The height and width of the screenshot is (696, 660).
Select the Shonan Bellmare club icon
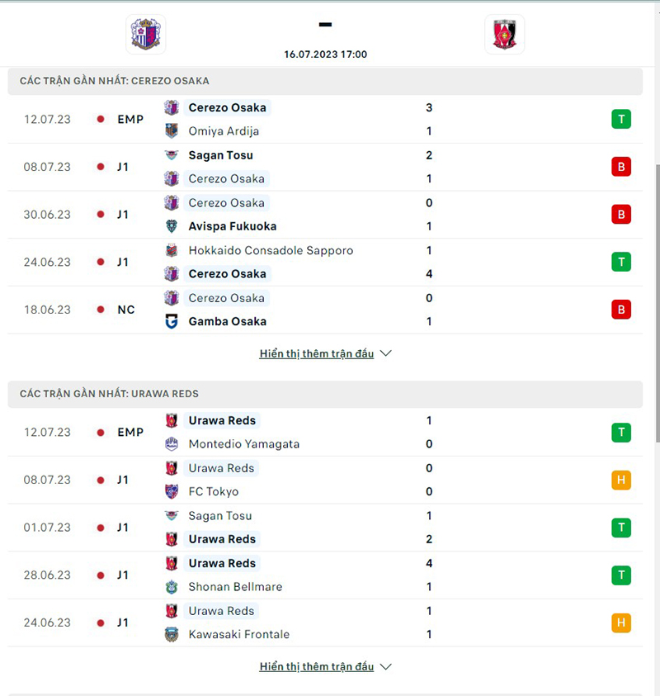(171, 587)
